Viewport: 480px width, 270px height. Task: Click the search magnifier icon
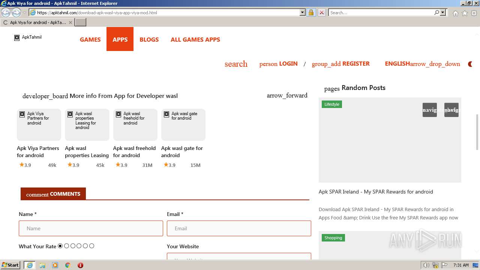pyautogui.click(x=436, y=12)
